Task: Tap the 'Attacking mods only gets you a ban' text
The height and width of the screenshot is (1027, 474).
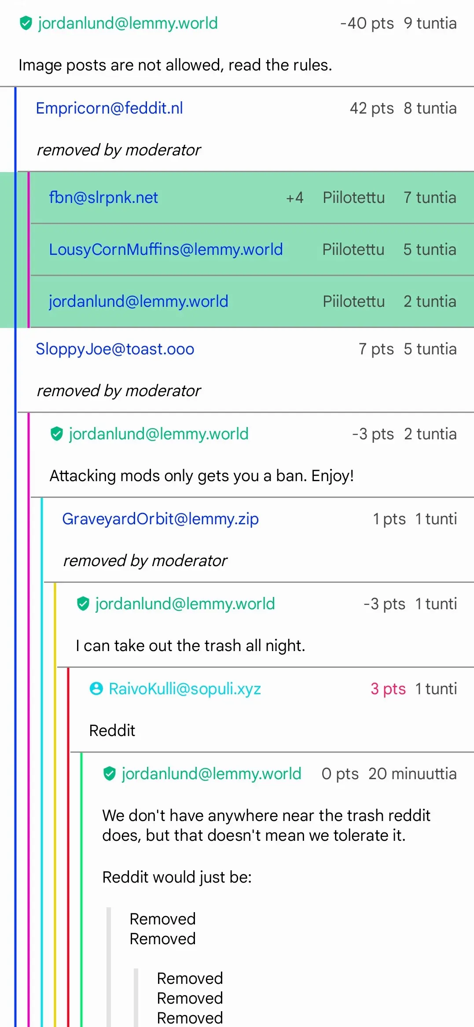Action: pos(202,476)
